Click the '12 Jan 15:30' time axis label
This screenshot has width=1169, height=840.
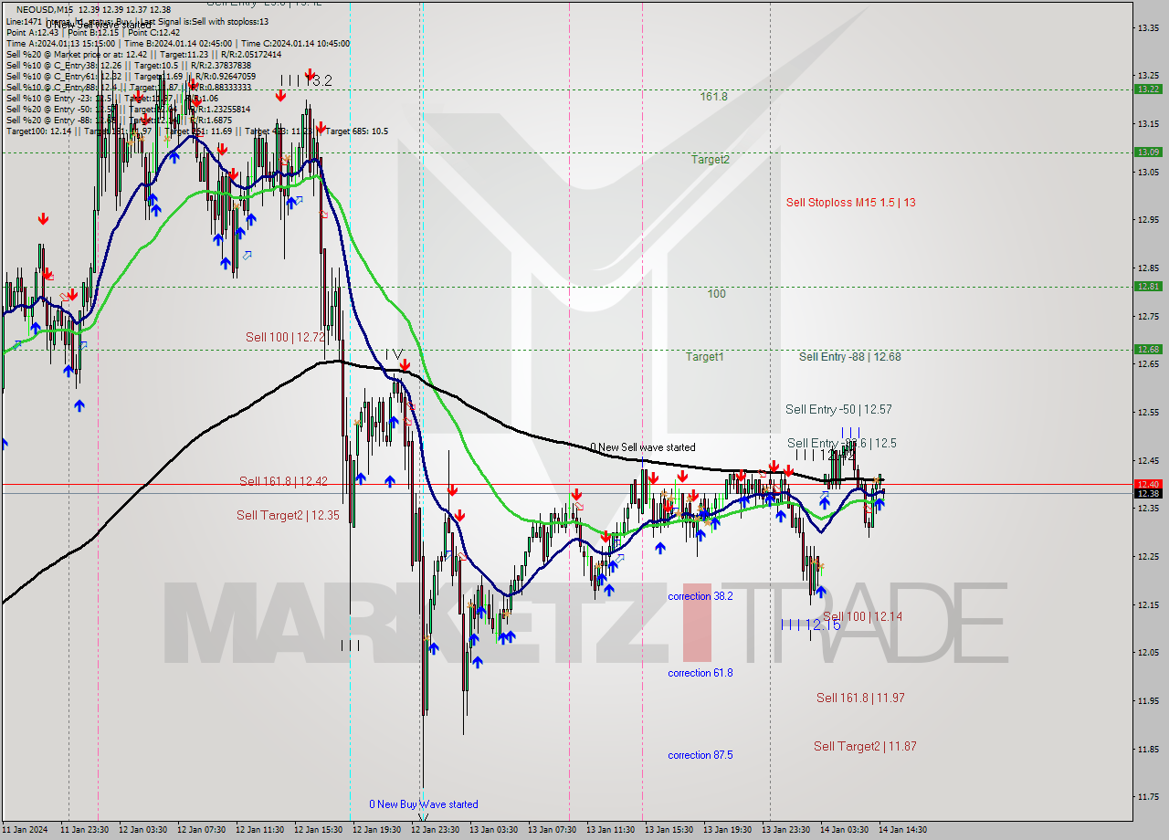tap(318, 830)
